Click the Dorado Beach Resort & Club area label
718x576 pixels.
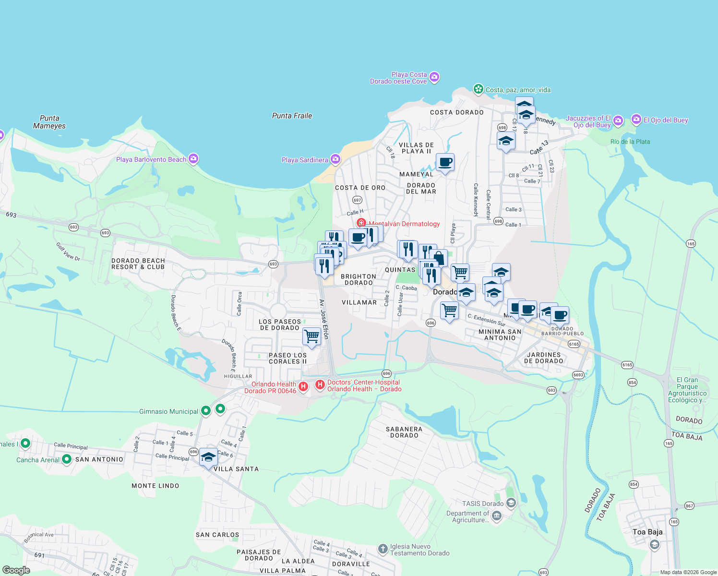click(x=137, y=264)
